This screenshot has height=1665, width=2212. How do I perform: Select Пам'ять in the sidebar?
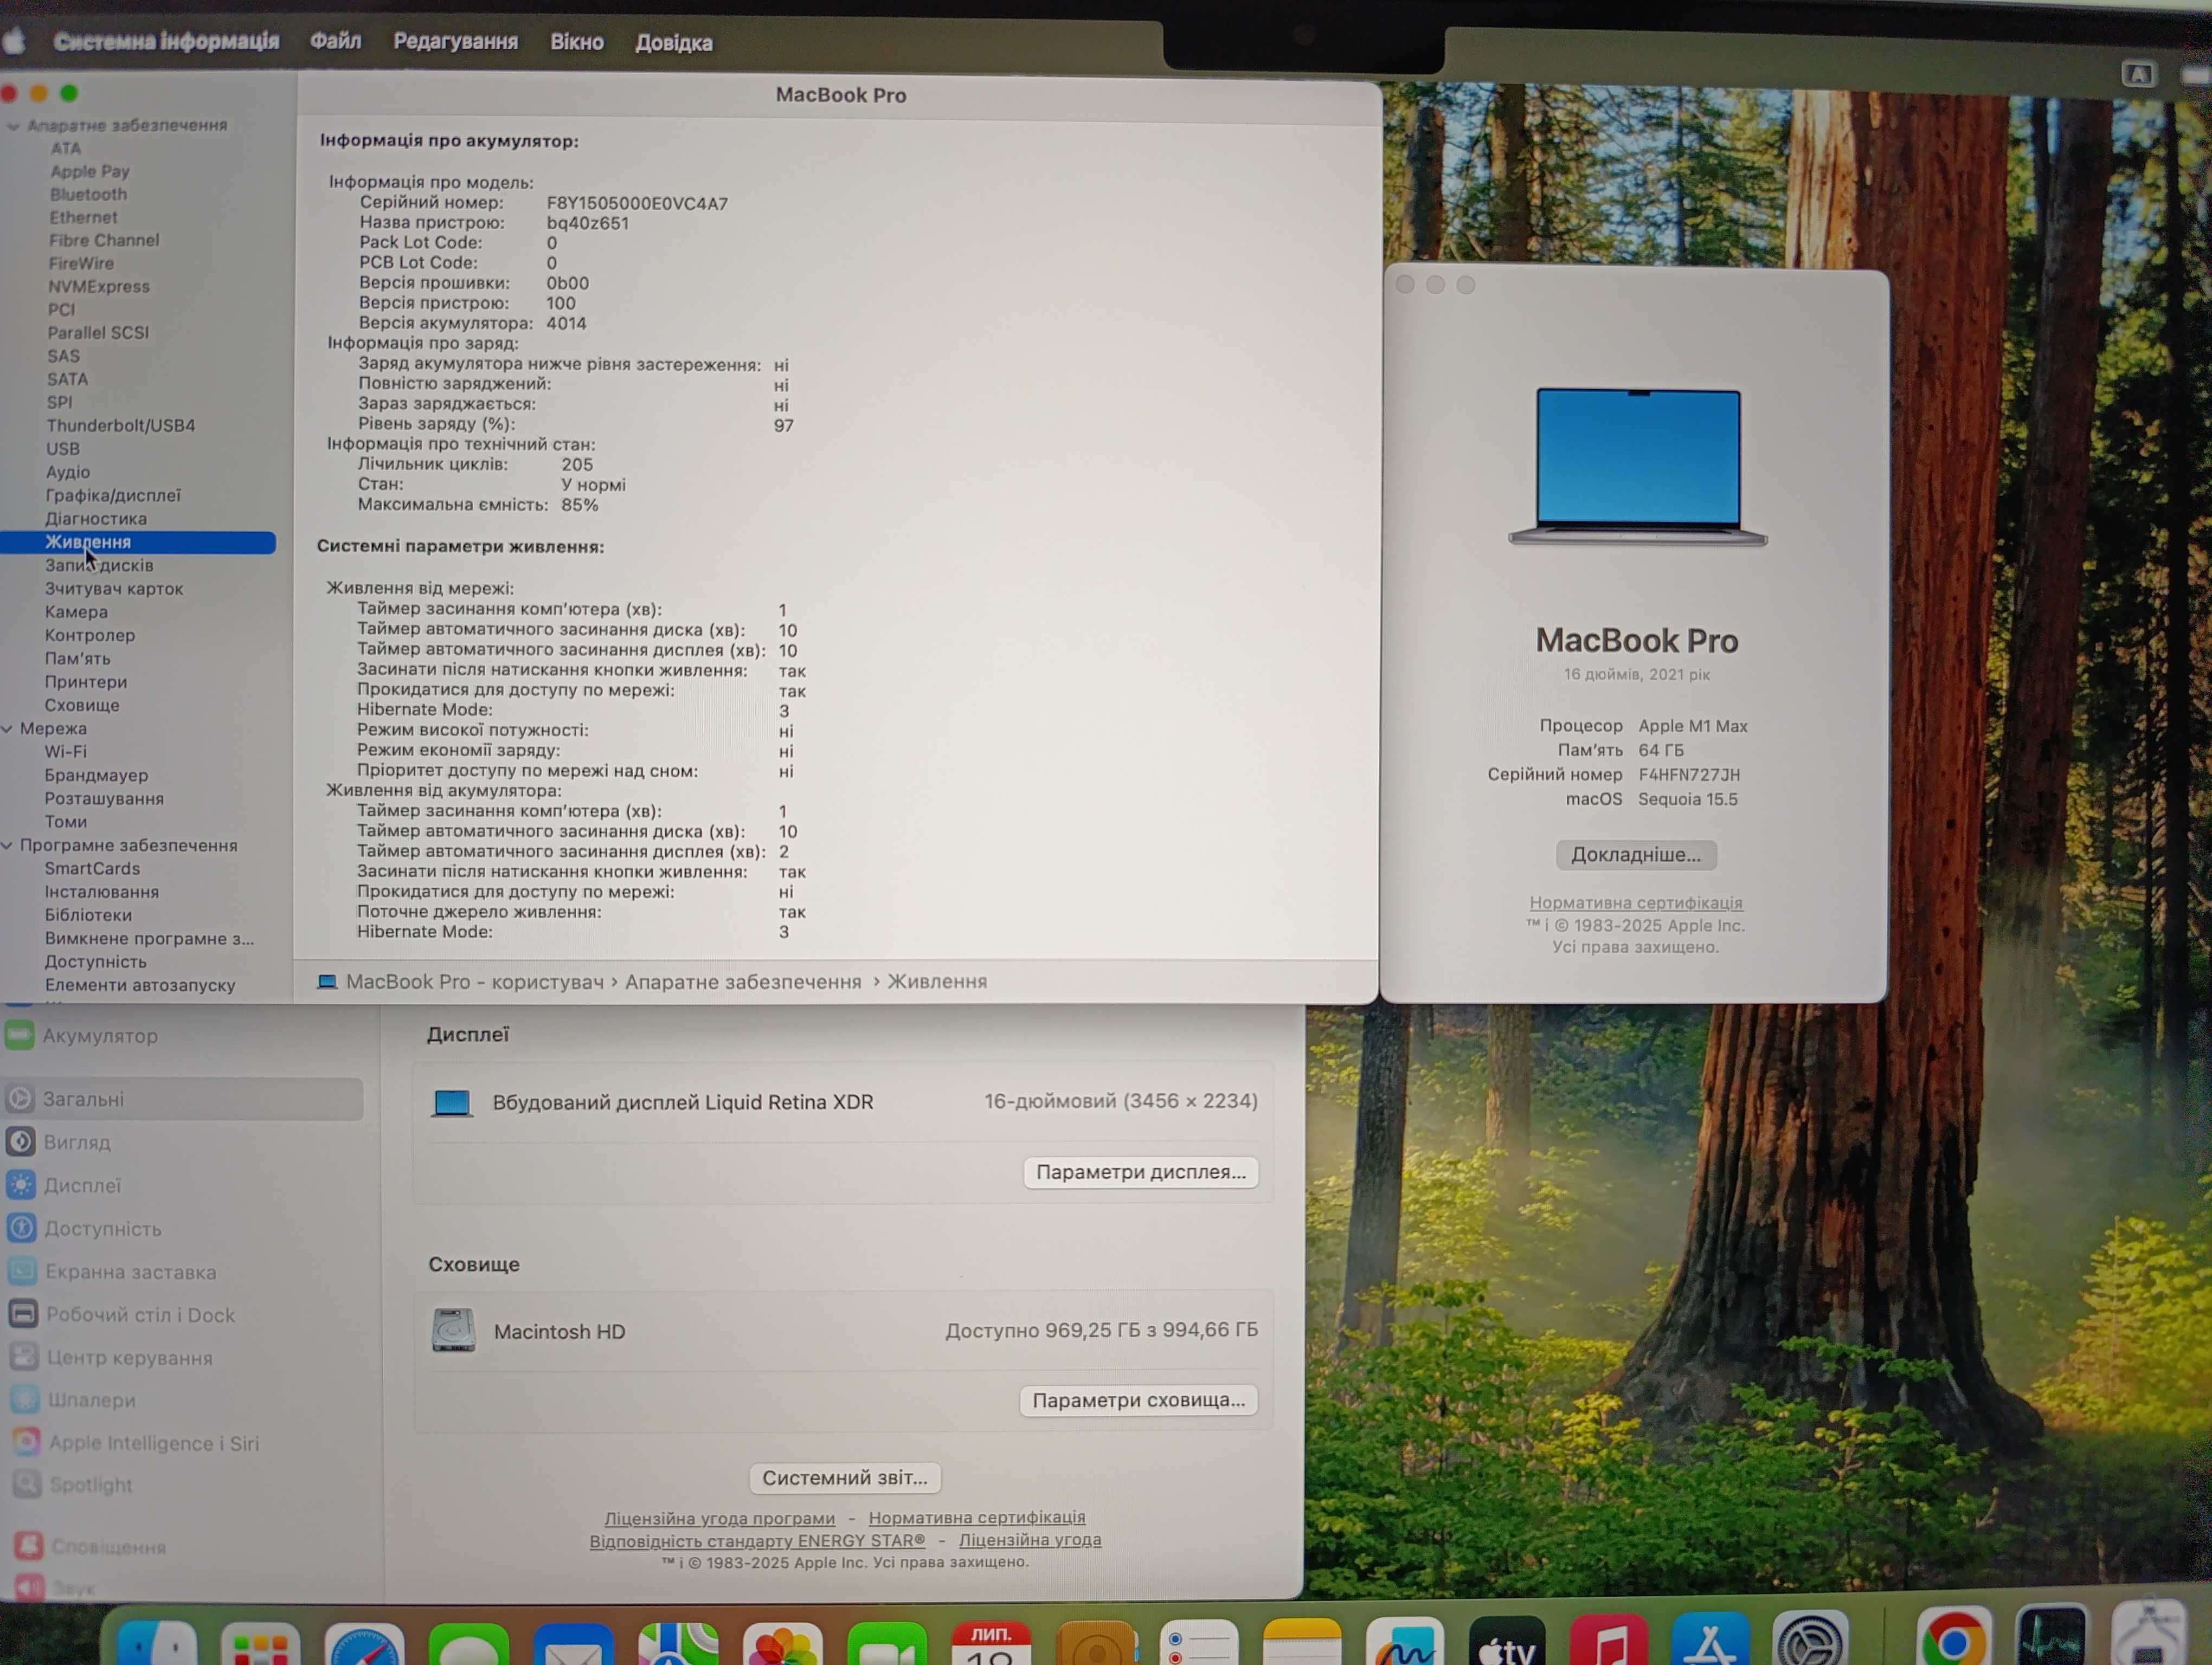click(78, 659)
